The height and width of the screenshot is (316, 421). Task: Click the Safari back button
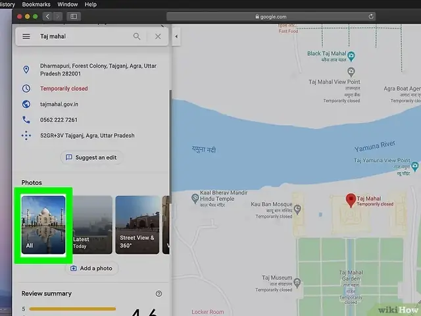coord(47,16)
